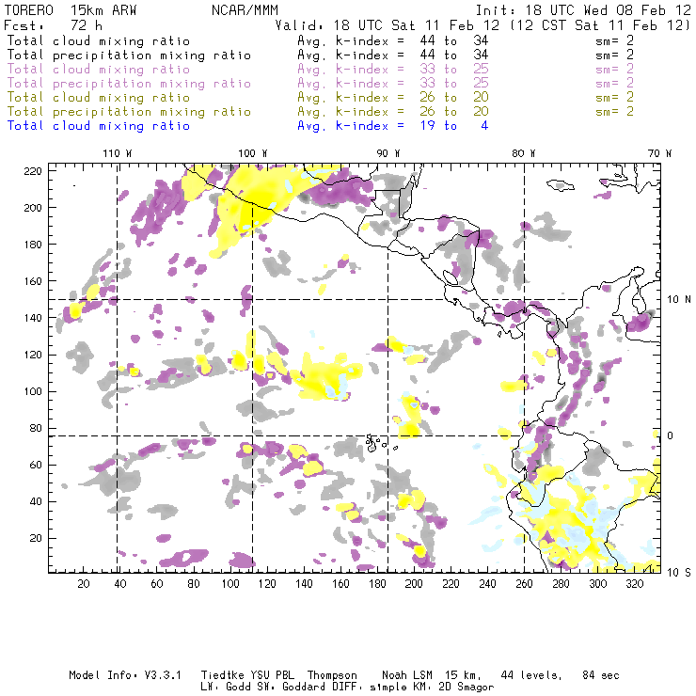Select the 'Init: 18 UTC Wed 08 Feb 12' text
The width and height of the screenshot is (696, 696).
[x=583, y=10]
